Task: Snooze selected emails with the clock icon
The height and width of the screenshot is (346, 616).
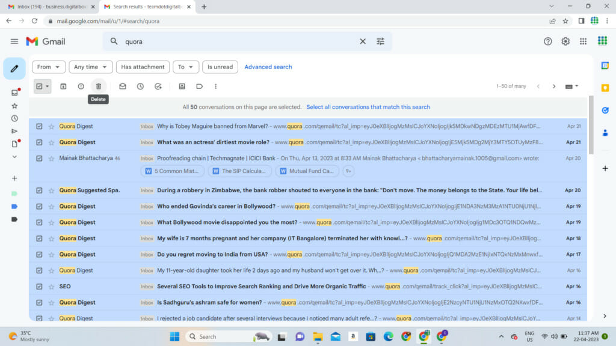Action: [x=140, y=86]
